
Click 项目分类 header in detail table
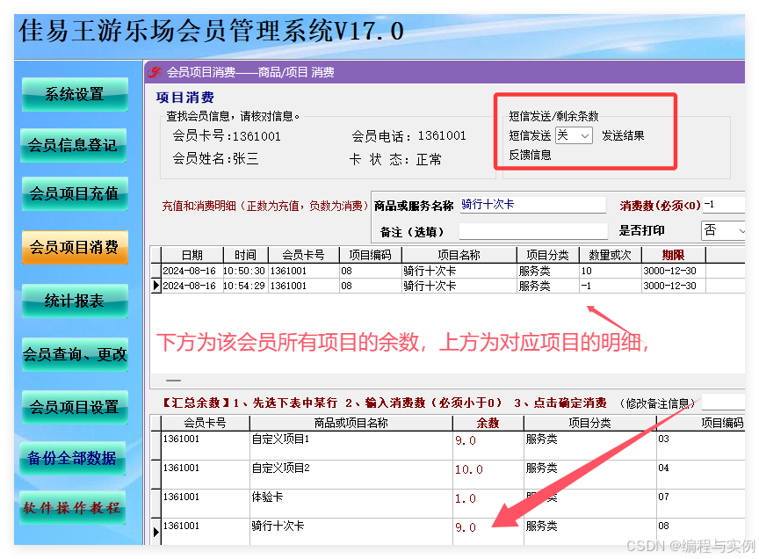click(x=547, y=255)
